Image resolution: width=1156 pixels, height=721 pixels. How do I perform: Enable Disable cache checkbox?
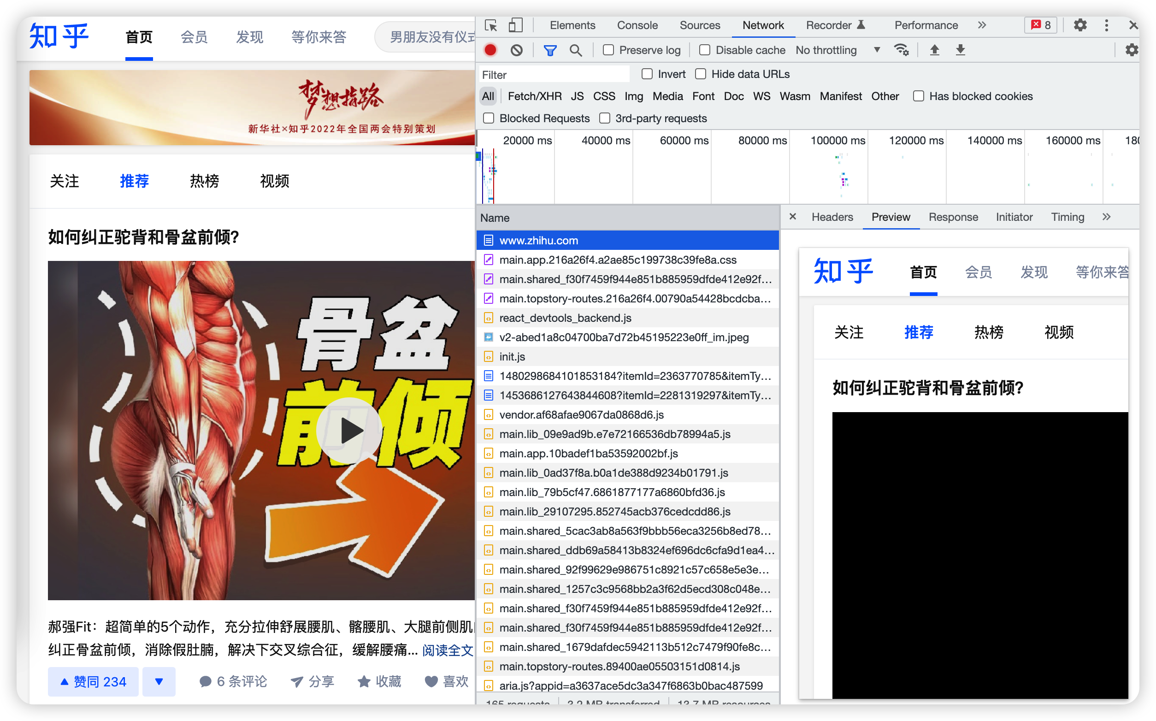coord(705,50)
